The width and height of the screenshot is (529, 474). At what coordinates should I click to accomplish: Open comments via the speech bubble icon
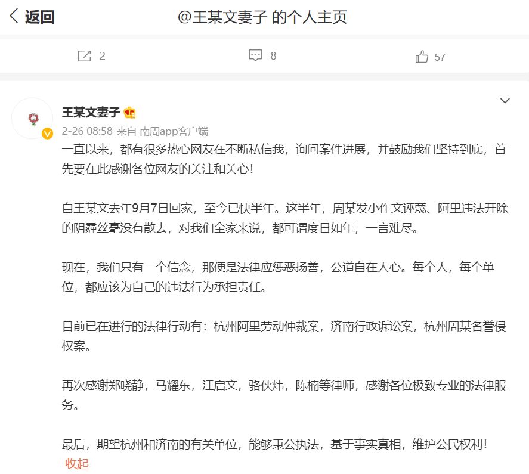tap(255, 55)
